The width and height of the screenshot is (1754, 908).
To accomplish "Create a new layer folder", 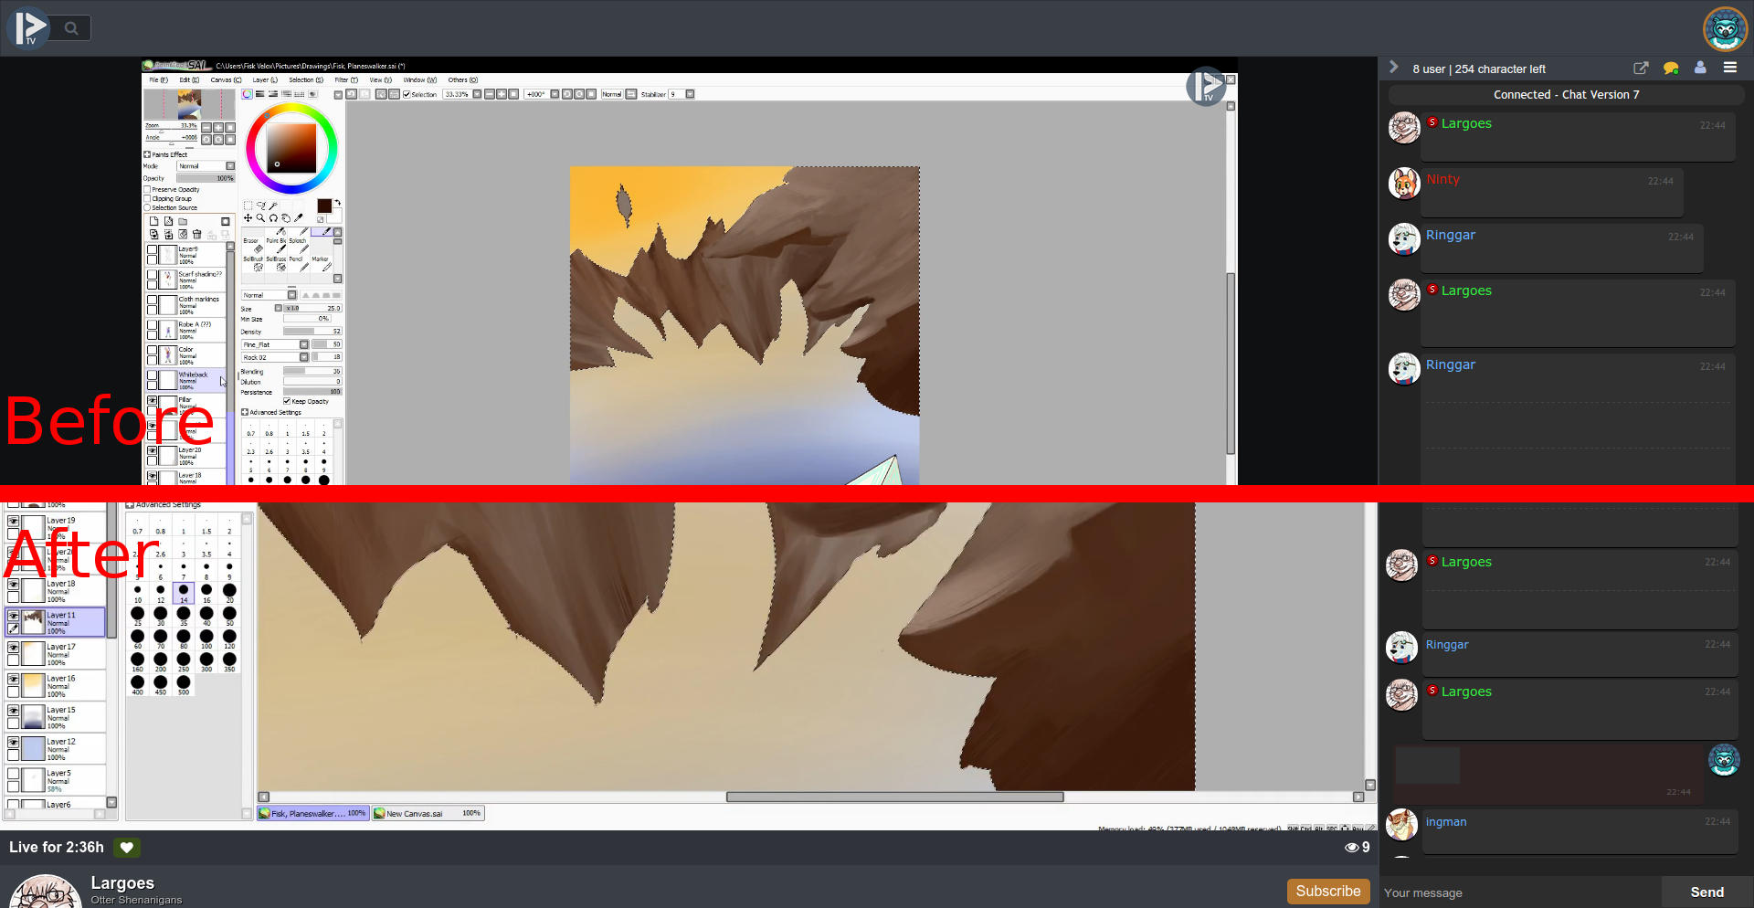I will 183,221.
